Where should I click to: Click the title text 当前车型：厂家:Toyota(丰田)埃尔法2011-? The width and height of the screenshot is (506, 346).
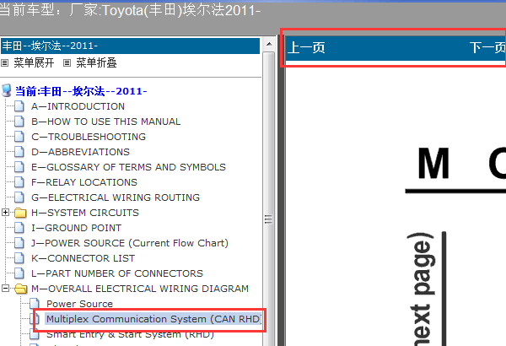[x=129, y=10]
